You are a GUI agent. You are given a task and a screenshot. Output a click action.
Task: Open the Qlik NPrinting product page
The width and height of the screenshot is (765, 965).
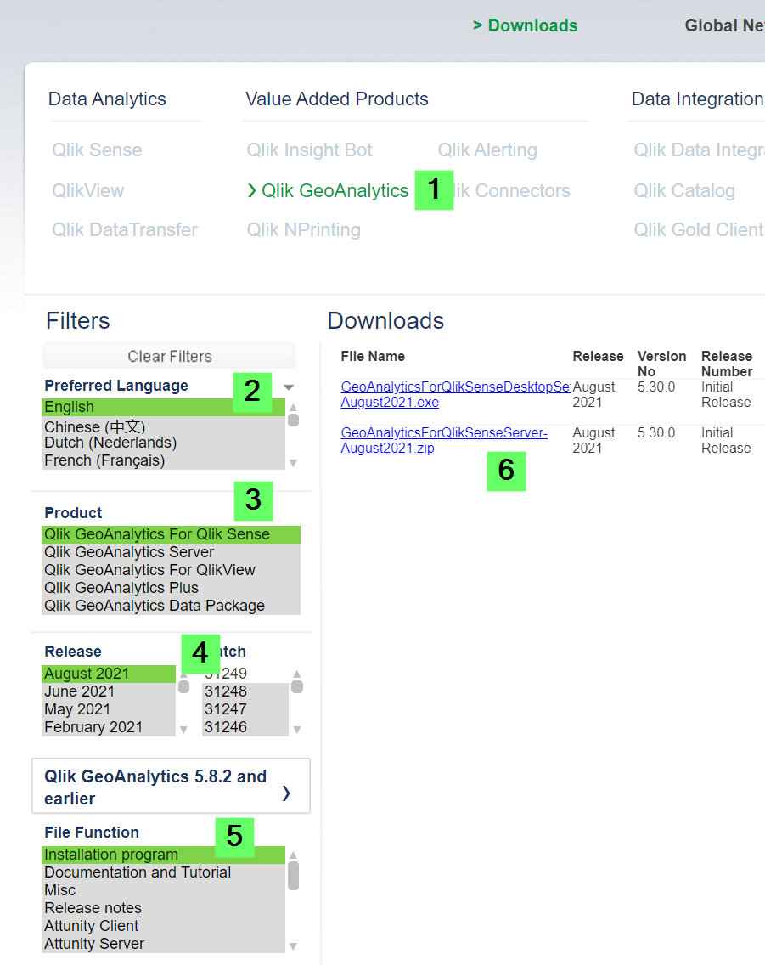click(x=303, y=229)
